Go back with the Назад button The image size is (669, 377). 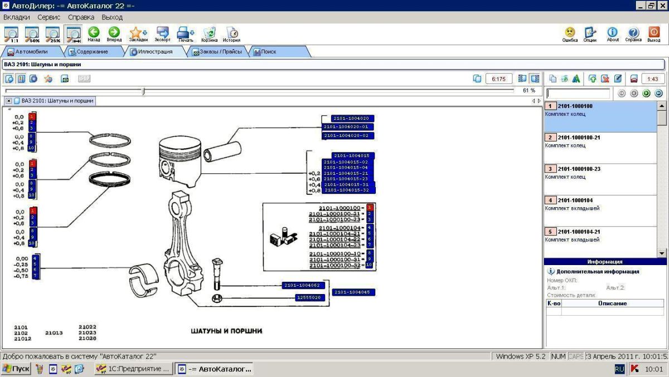(x=94, y=35)
